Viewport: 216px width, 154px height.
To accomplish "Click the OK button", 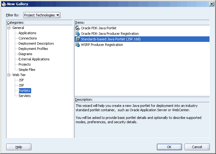I will [x=169, y=147].
